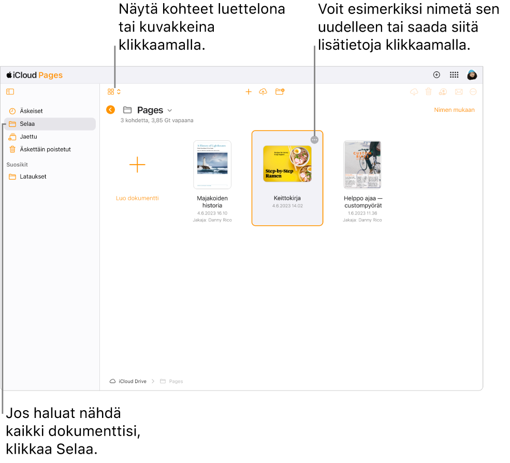Screen dimensions: 510x463
Task: Select the Helppo ajaa custompyörät thumbnail
Action: click(x=362, y=165)
